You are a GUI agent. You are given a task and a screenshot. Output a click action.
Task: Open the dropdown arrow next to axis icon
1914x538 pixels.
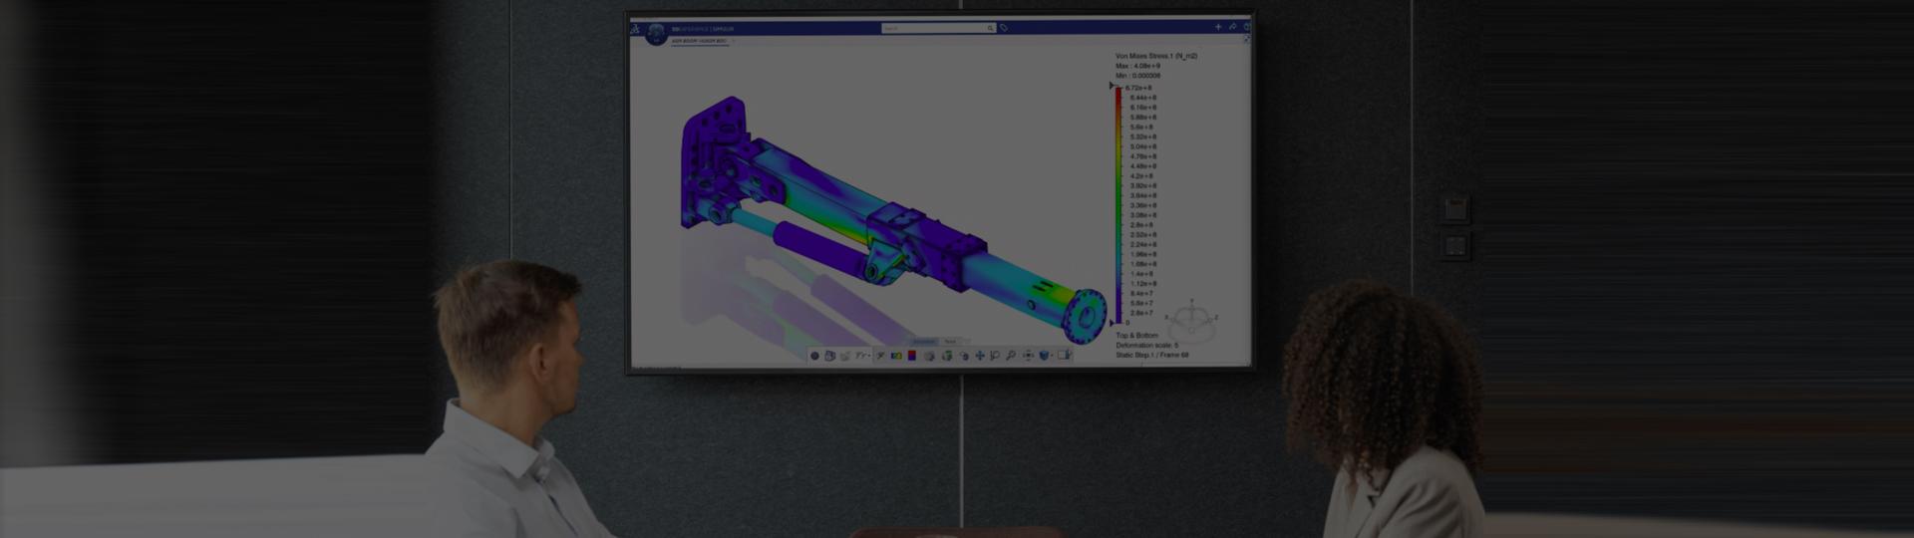point(868,356)
